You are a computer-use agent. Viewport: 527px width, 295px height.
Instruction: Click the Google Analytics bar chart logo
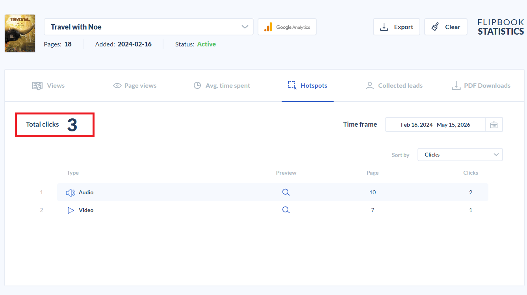pos(268,27)
